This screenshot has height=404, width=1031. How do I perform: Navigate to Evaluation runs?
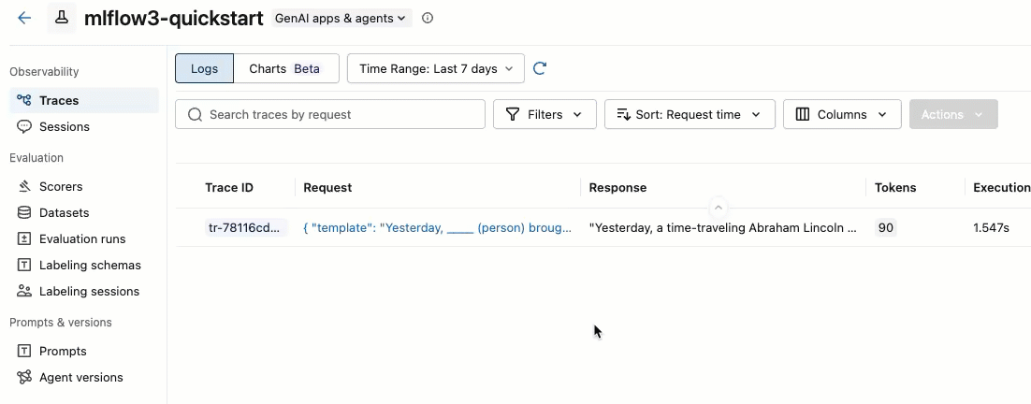click(x=81, y=238)
